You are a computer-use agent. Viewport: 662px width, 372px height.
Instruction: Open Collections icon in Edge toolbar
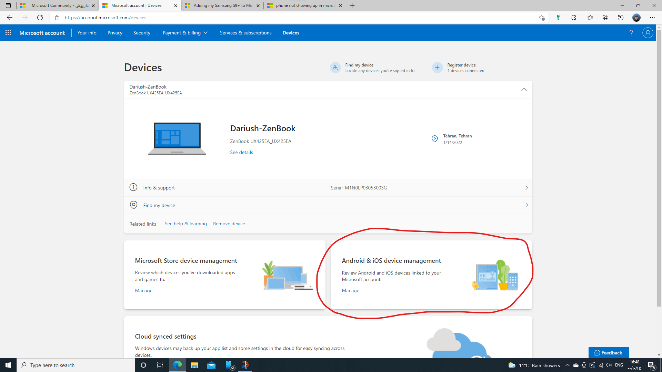(x=605, y=18)
